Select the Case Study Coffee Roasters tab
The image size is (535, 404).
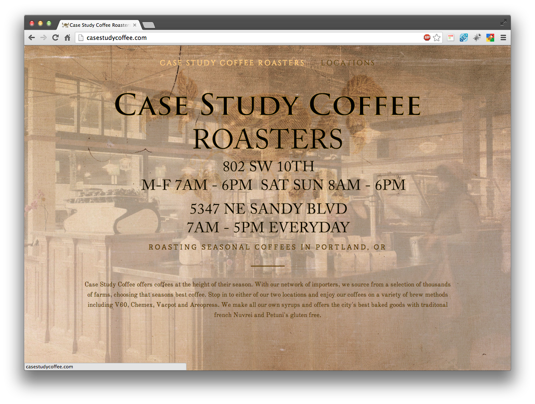tap(99, 25)
